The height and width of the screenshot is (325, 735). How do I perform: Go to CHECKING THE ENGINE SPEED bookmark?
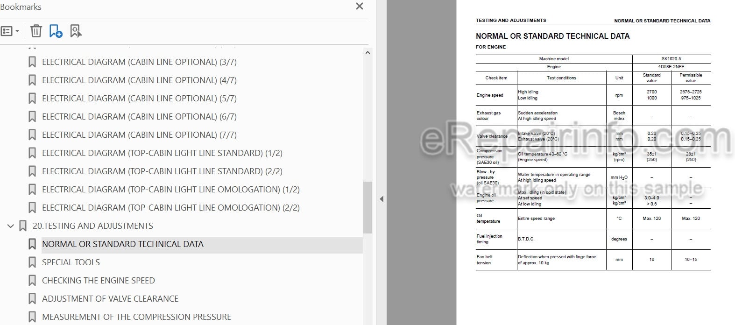pyautogui.click(x=99, y=281)
